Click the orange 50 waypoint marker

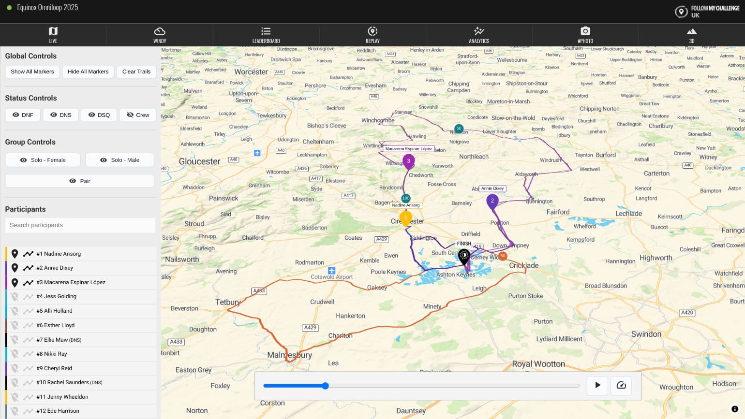tap(503, 256)
